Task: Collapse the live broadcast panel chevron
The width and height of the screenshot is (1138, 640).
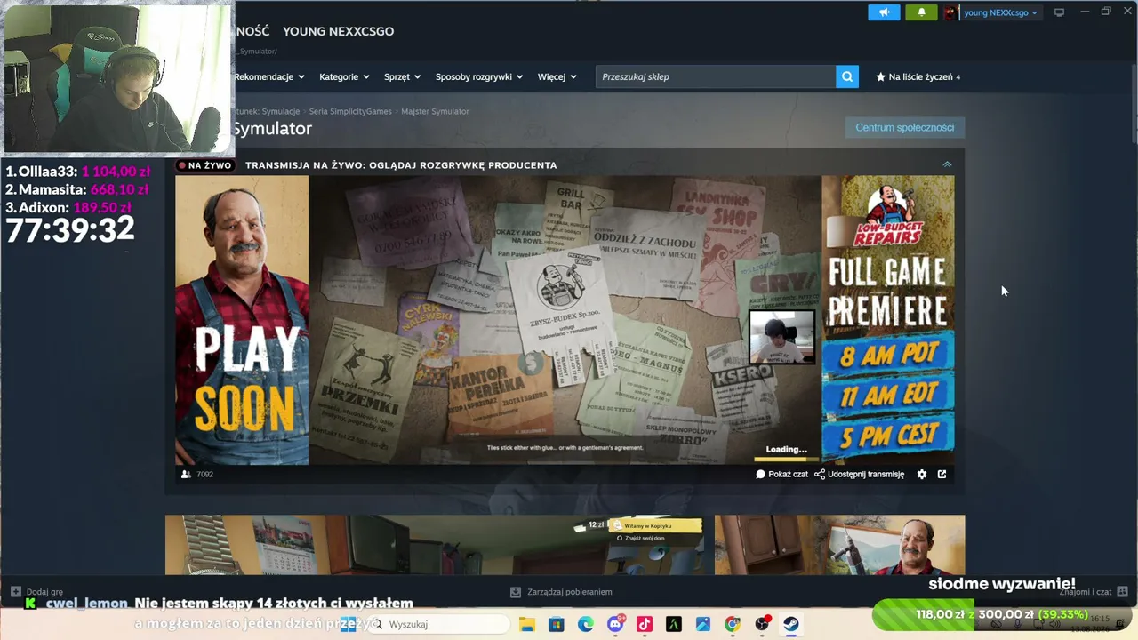Action: [947, 164]
